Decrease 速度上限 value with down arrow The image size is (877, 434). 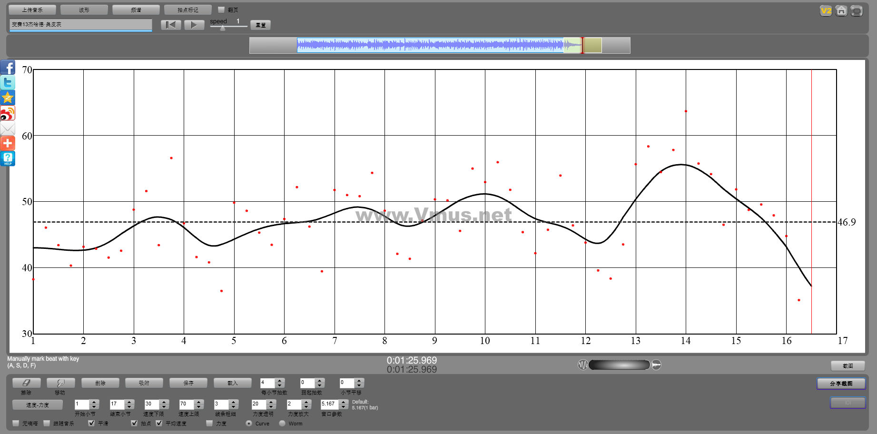click(x=199, y=407)
